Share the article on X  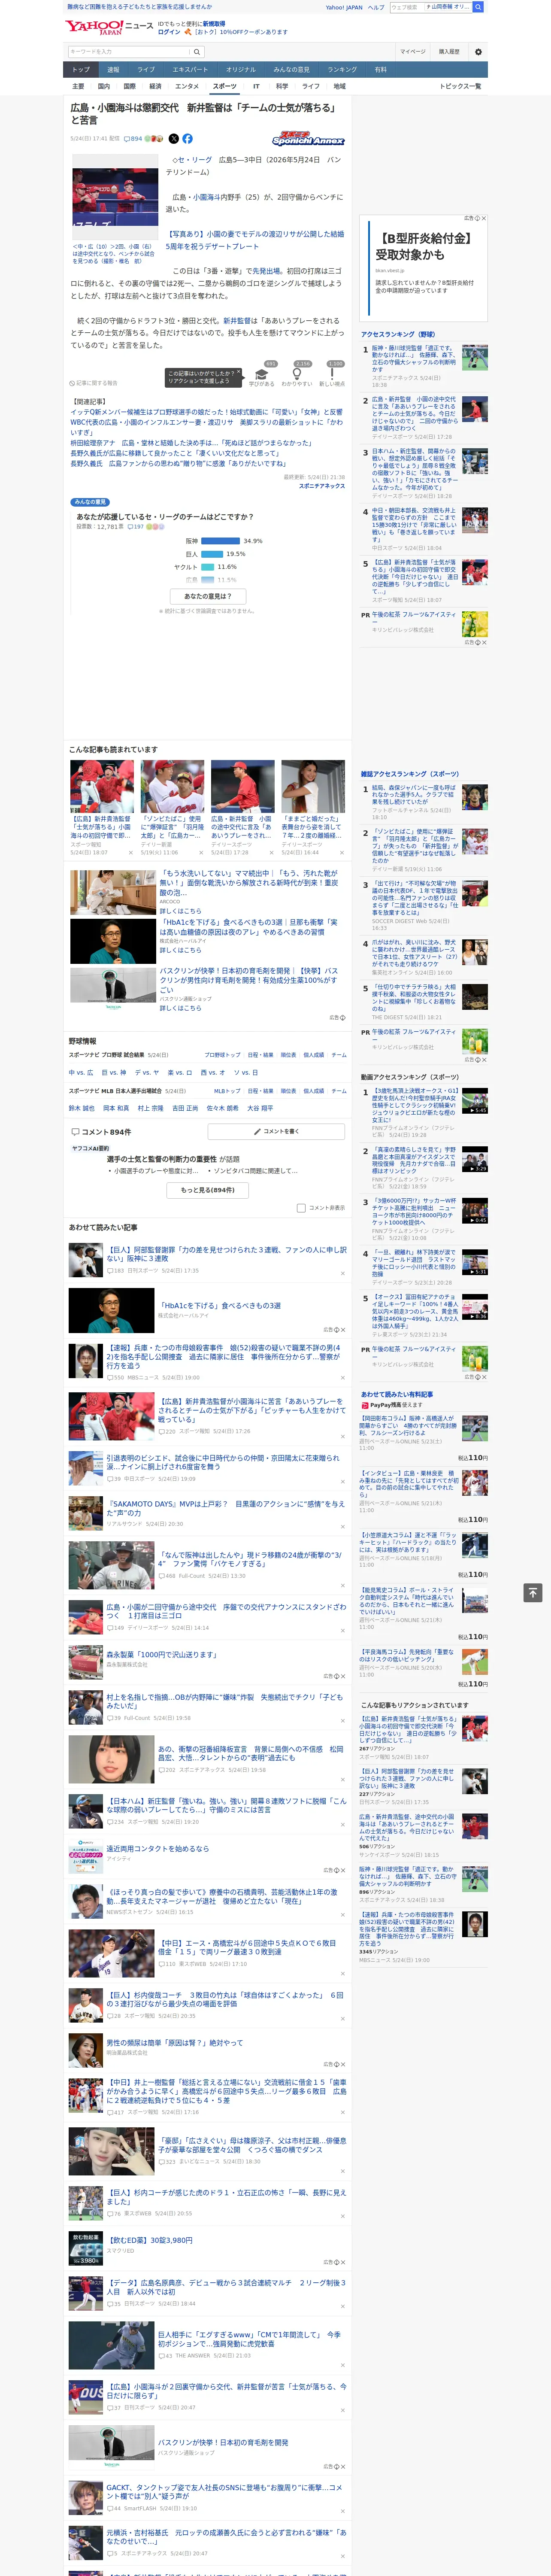click(174, 139)
